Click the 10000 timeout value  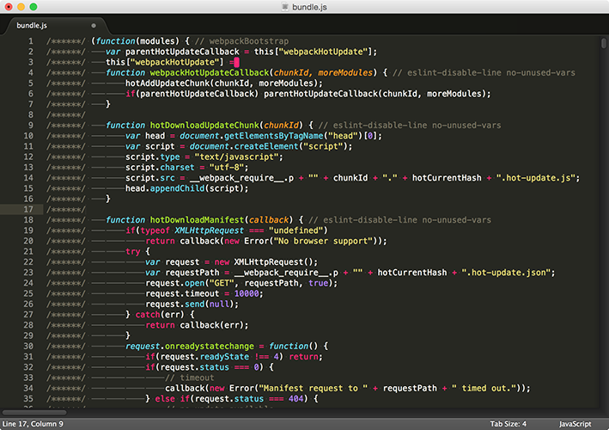tap(247, 293)
